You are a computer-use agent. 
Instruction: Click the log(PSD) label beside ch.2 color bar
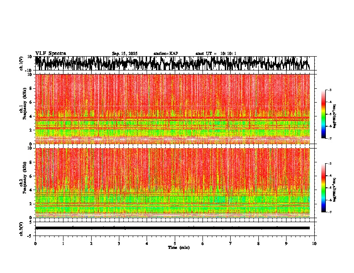[335, 190]
